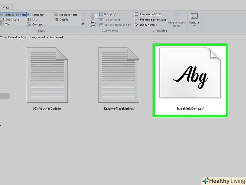Click the 50% Voucher Code.txt filename
The image size is (246, 185).
[47, 108]
